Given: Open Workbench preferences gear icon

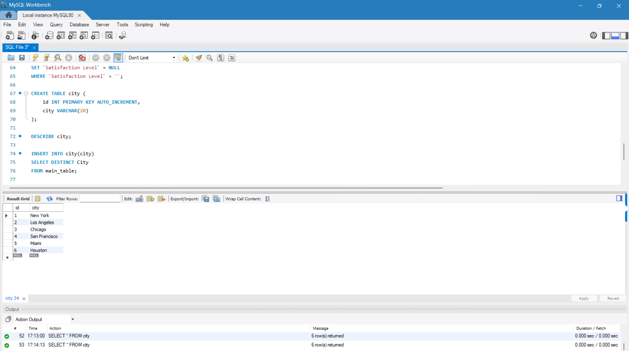Looking at the screenshot, I should (593, 35).
